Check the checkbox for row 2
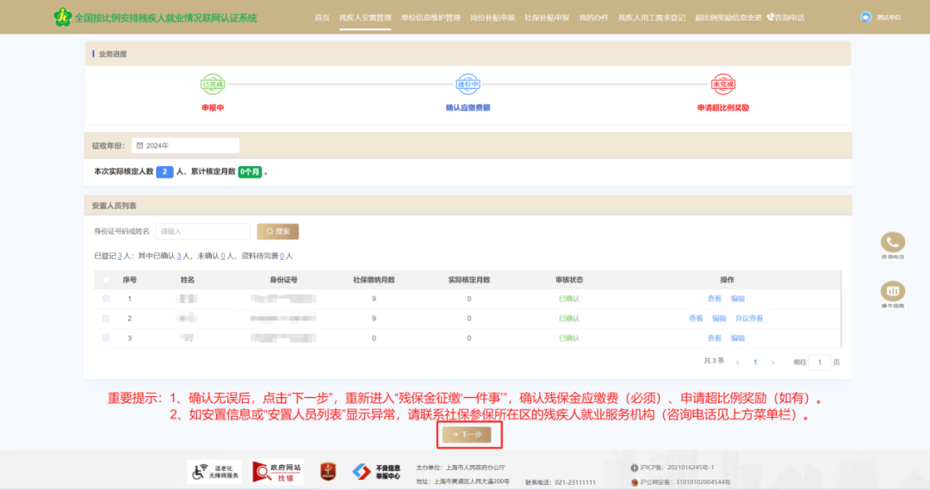Image resolution: width=930 pixels, height=490 pixels. coord(106,319)
